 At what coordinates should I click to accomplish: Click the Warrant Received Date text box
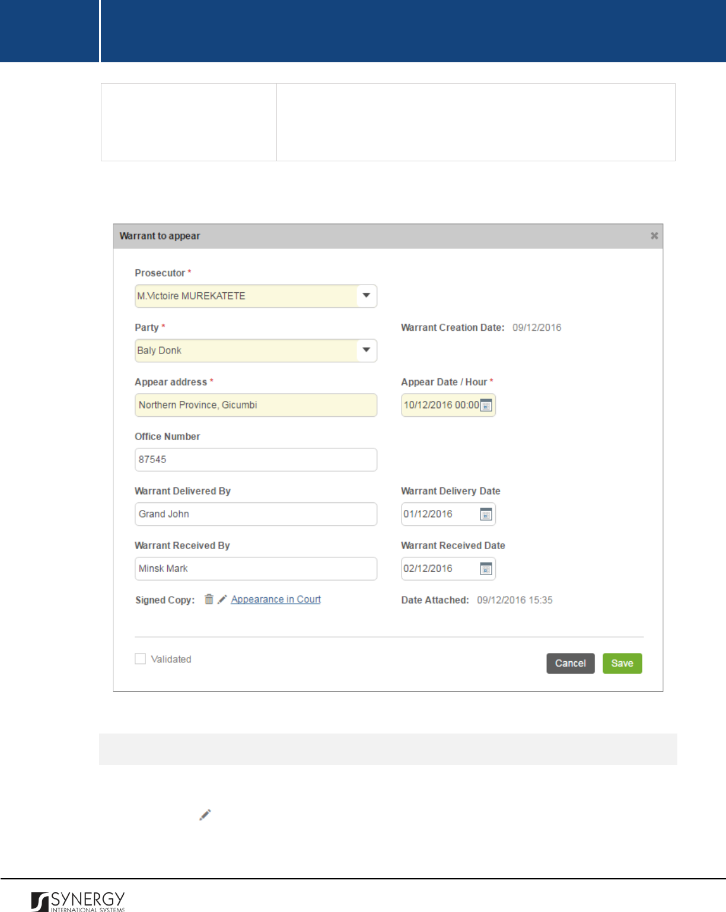click(440, 569)
